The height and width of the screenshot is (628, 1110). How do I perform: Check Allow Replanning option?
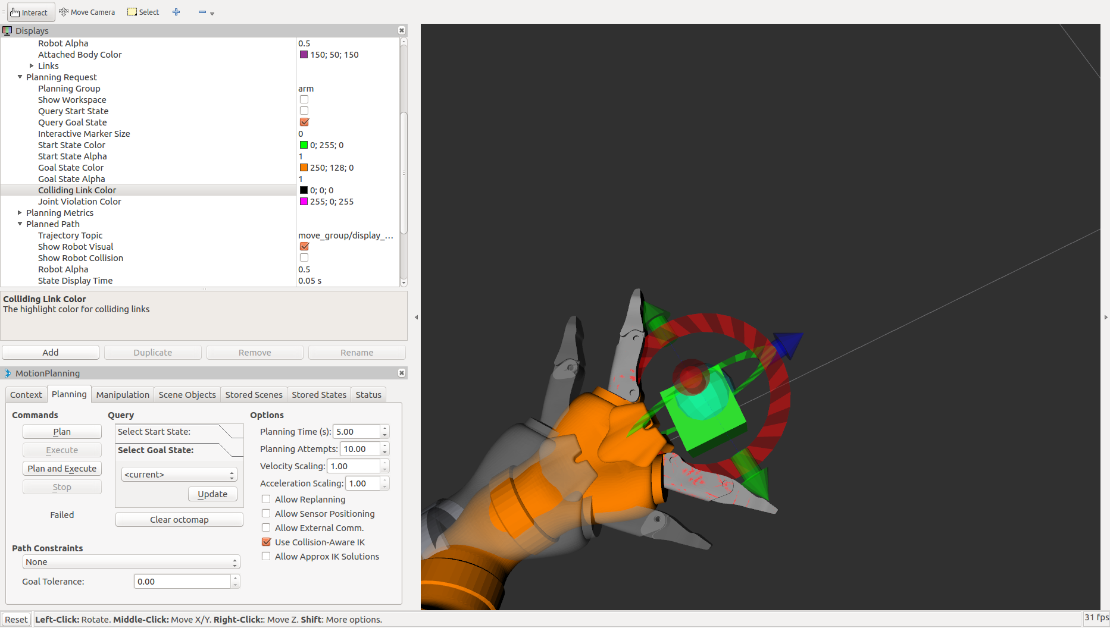click(x=266, y=499)
